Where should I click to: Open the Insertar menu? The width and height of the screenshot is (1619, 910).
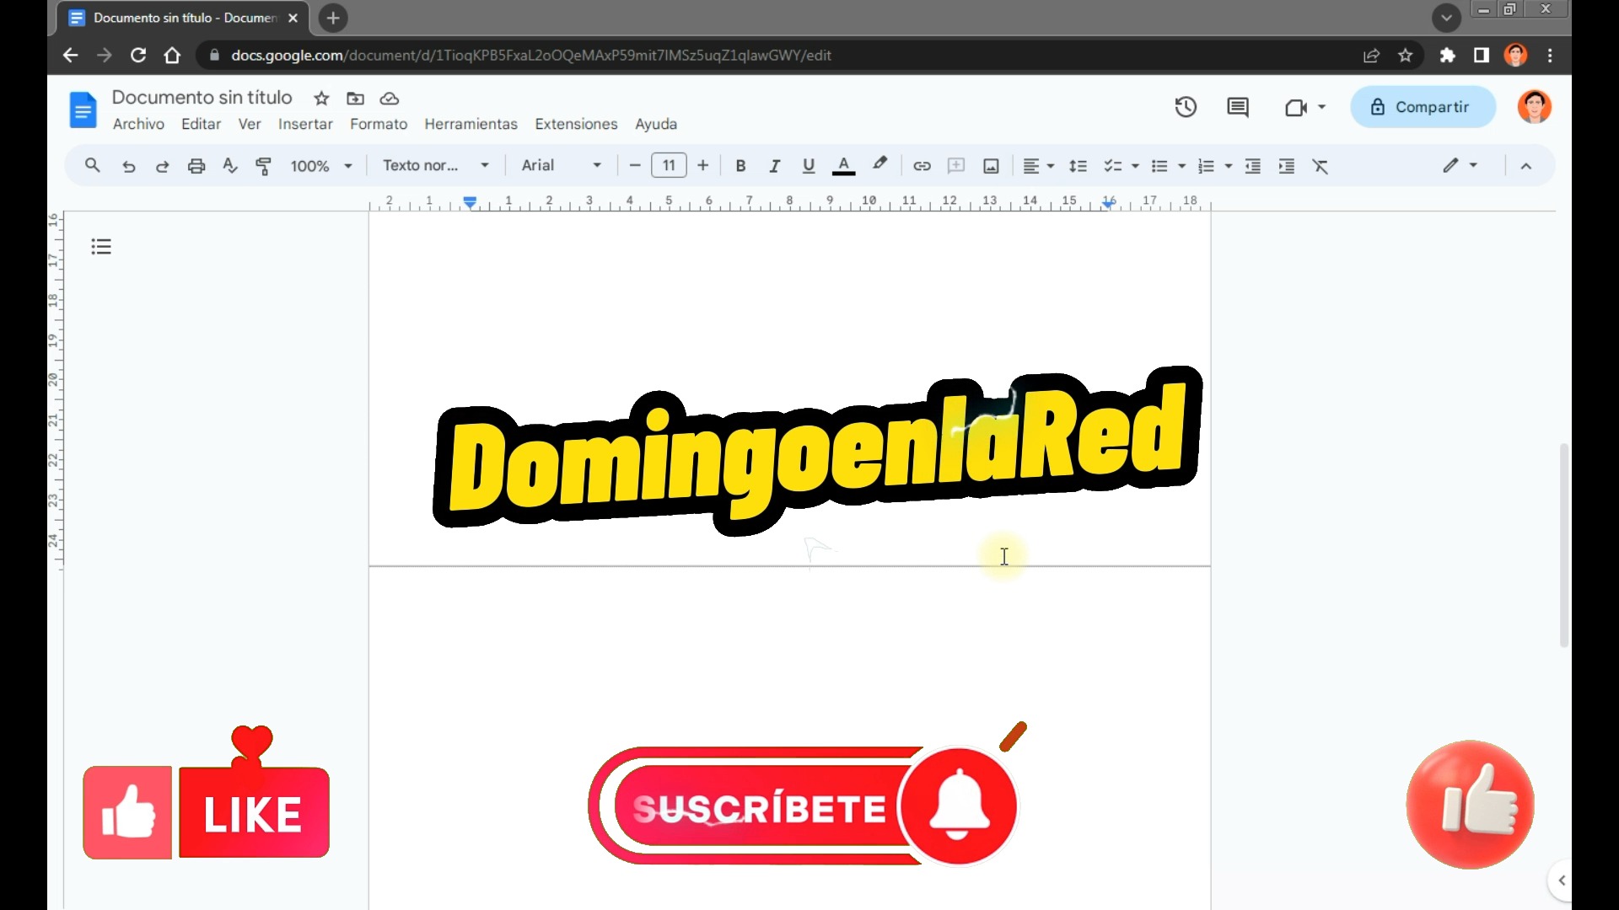coord(305,124)
